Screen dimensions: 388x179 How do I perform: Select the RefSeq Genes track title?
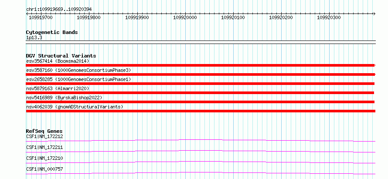pos(44,131)
